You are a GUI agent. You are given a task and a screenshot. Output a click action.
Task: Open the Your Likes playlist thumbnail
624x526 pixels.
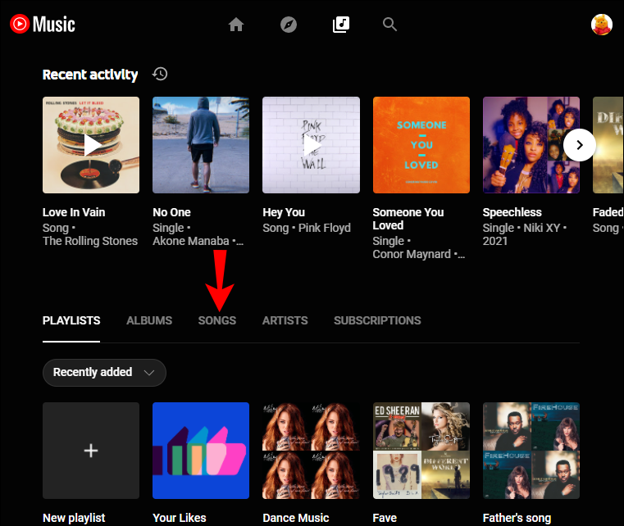(201, 451)
